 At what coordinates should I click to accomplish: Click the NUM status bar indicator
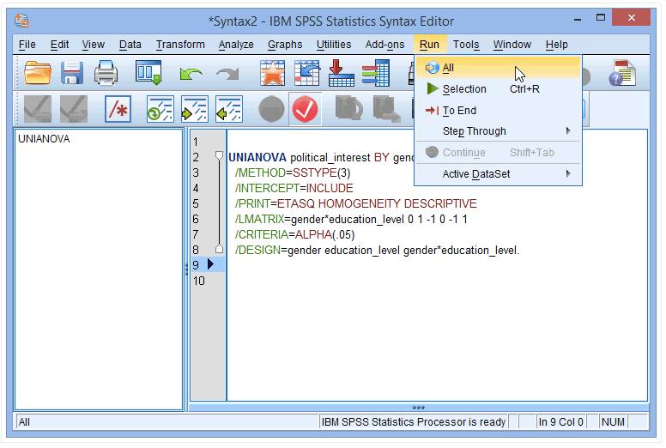click(x=613, y=421)
